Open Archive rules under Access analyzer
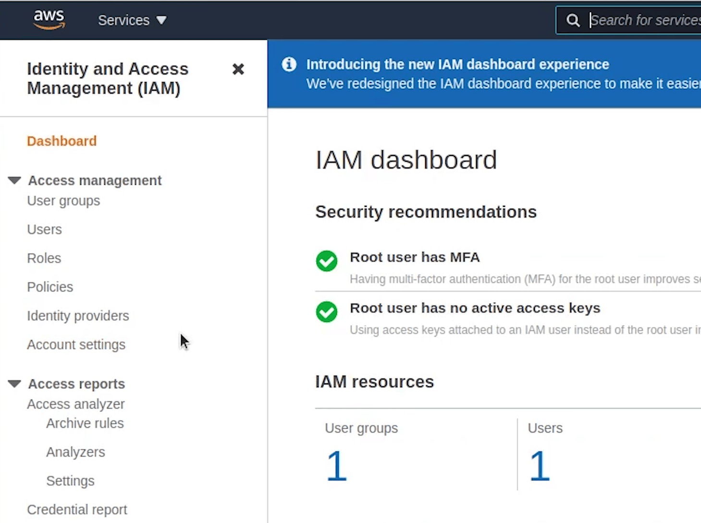This screenshot has height=523, width=701. pos(85,423)
